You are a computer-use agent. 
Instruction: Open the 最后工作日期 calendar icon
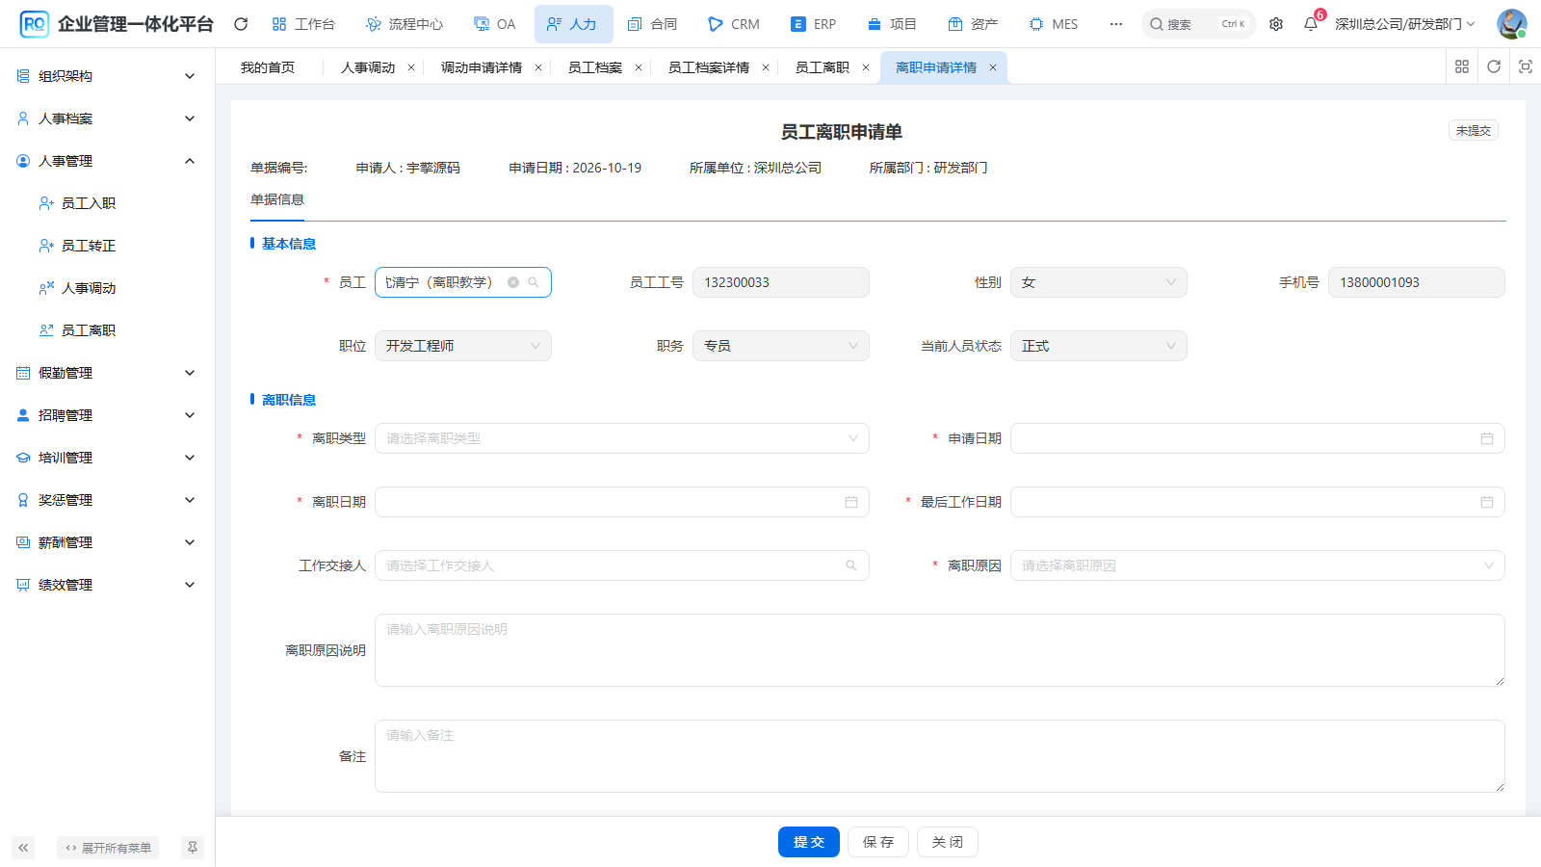point(1487,502)
